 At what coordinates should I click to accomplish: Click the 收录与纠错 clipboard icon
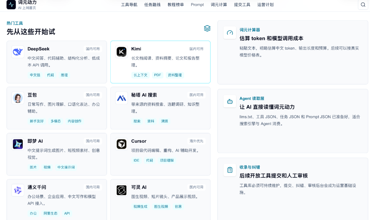230,170
